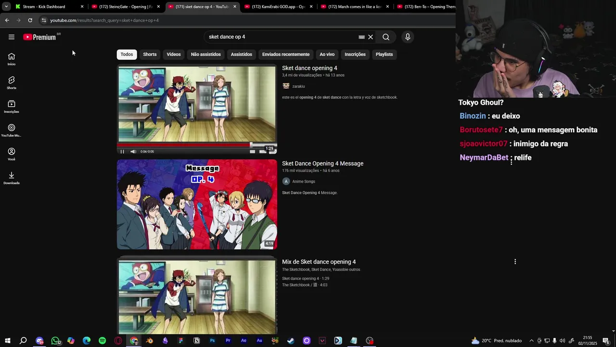Click the address bar URL
The width and height of the screenshot is (616, 347).
click(x=104, y=20)
